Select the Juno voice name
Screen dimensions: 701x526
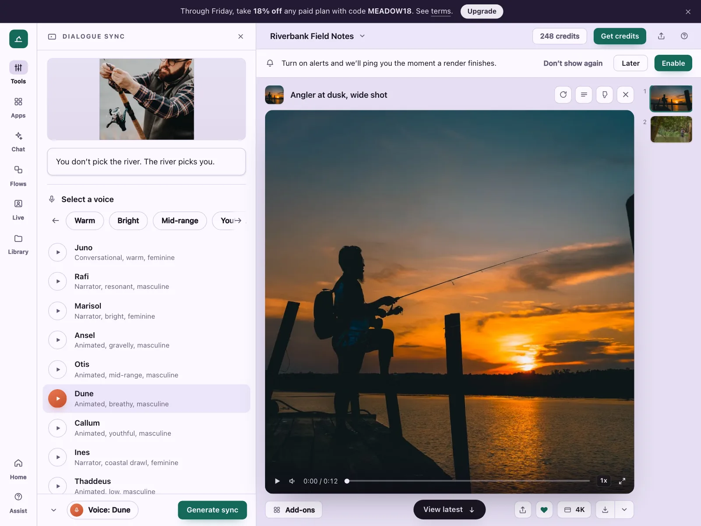click(x=83, y=248)
